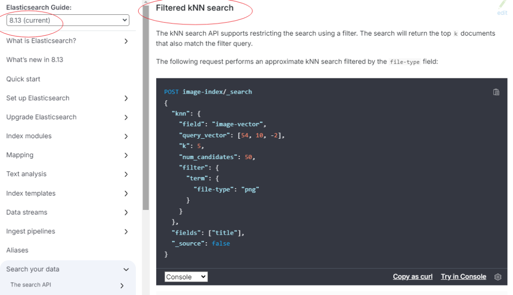The width and height of the screenshot is (513, 295).
Task: Click the Filtered kNN search heading
Action: (195, 8)
